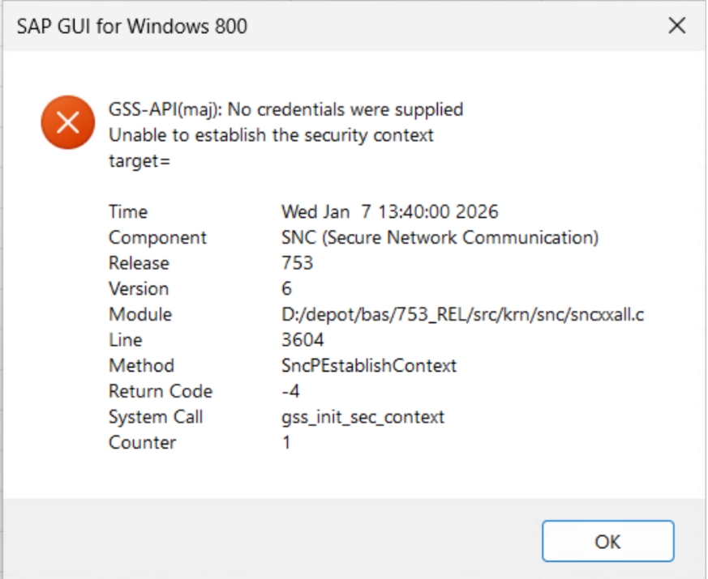This screenshot has width=708, height=579.
Task: Click the Release value 753
Action: click(297, 263)
